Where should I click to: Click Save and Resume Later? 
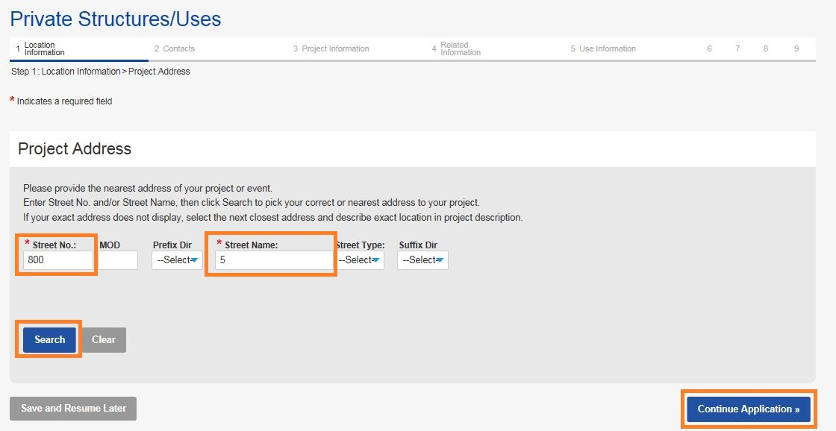(x=73, y=409)
